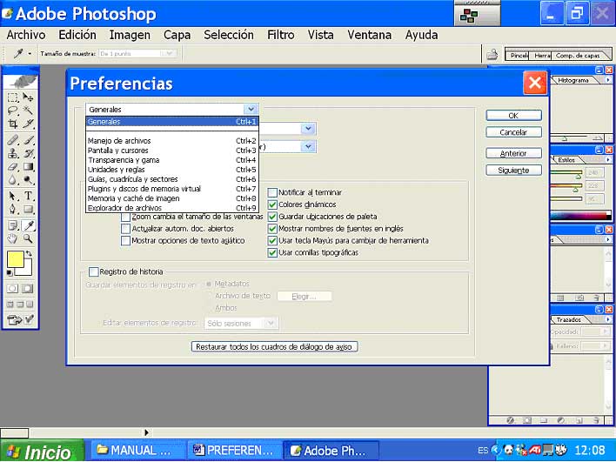Click the color spectrum ramp in Color palette
This screenshot has width=616, height=462.
[x=580, y=215]
